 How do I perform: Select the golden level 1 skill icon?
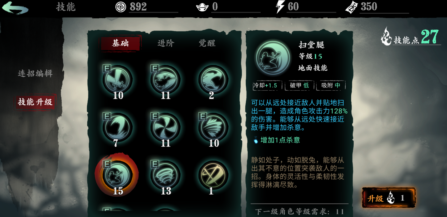[x=213, y=175]
